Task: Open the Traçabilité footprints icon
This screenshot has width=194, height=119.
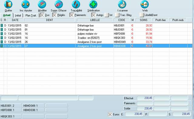Action: coord(76,4)
